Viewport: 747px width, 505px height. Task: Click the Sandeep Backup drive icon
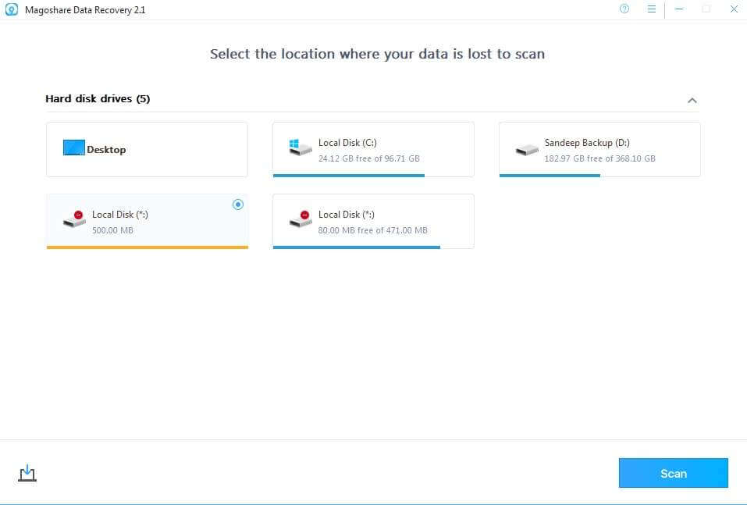(527, 149)
